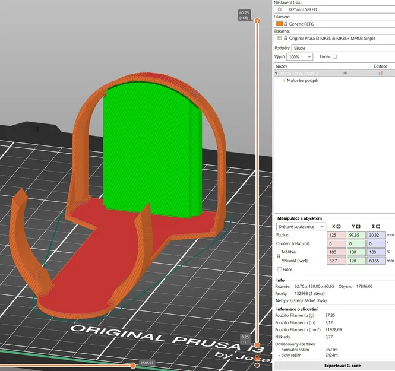Click the Informace o slicování heading
Viewport: 395px width, 371px height.
click(x=297, y=309)
